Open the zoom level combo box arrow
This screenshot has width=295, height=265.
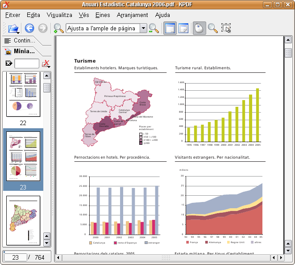tap(144, 28)
